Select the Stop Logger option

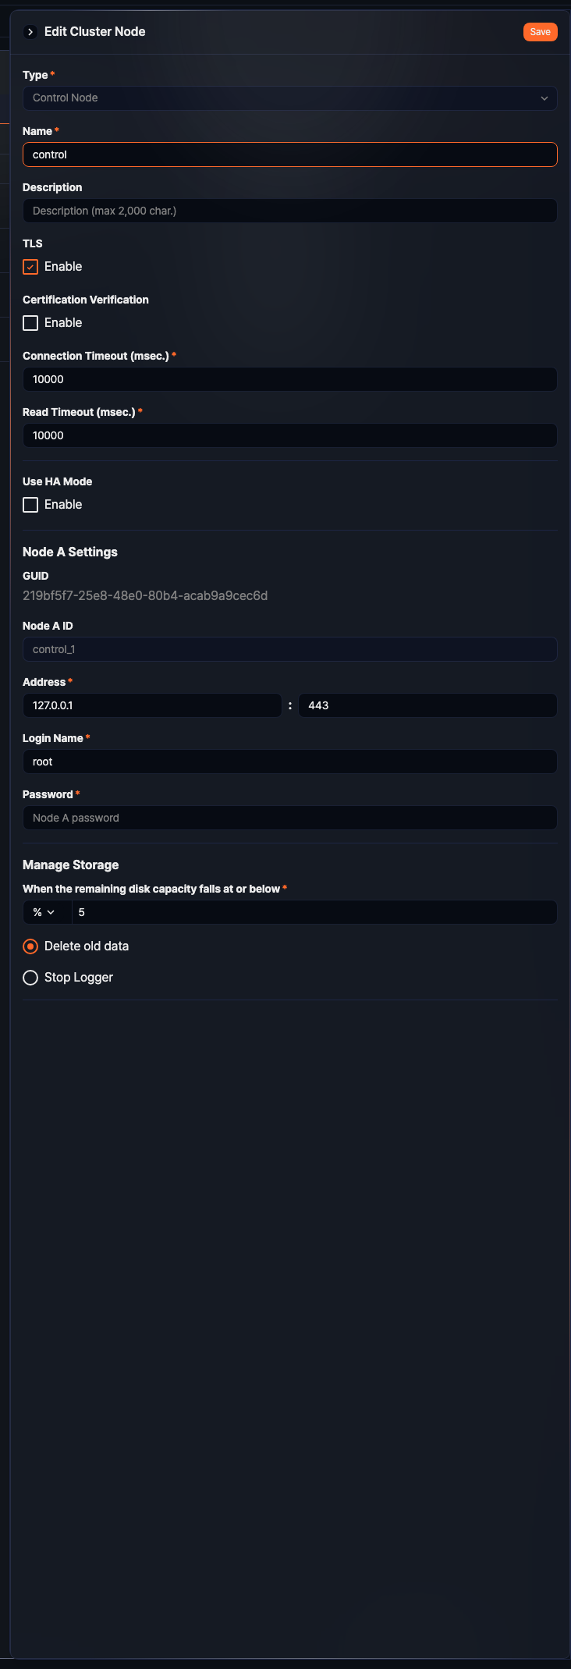(x=30, y=977)
